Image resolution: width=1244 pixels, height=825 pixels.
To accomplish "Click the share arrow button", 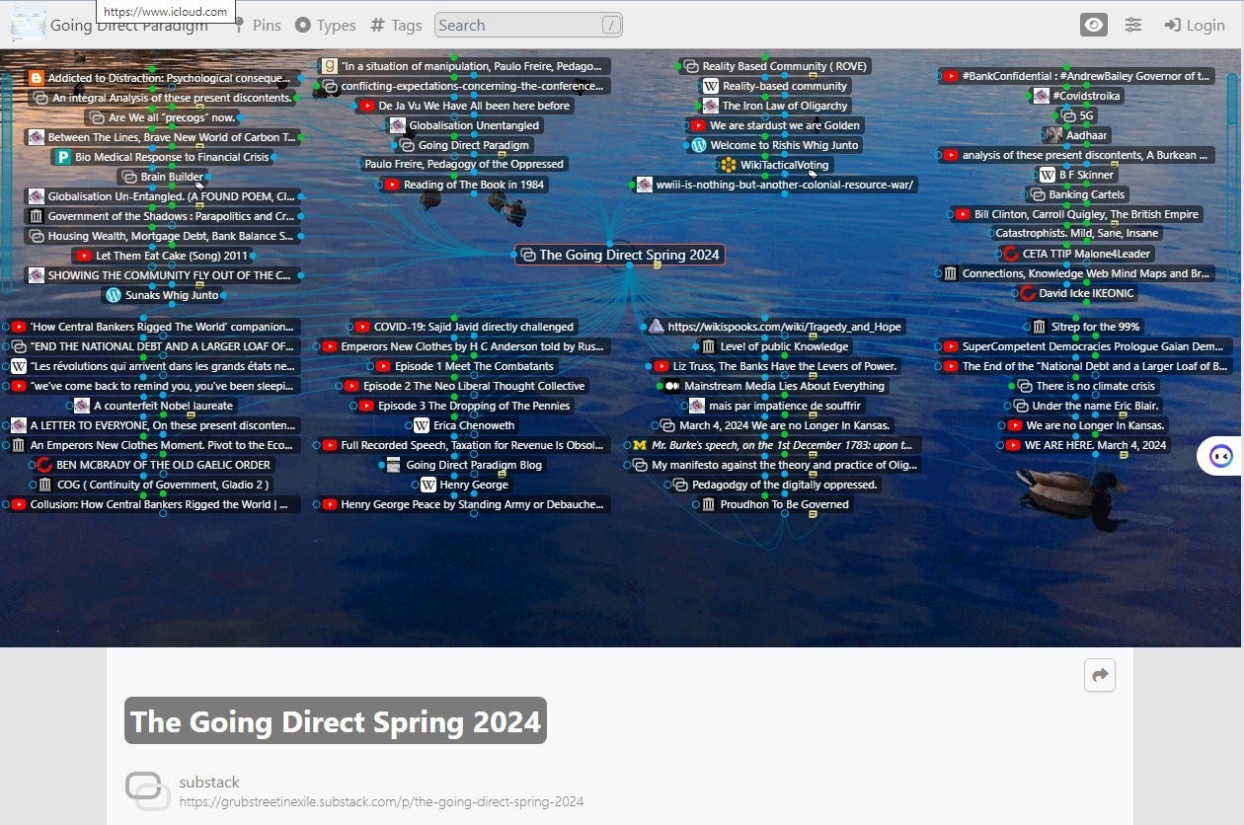I will coord(1100,675).
